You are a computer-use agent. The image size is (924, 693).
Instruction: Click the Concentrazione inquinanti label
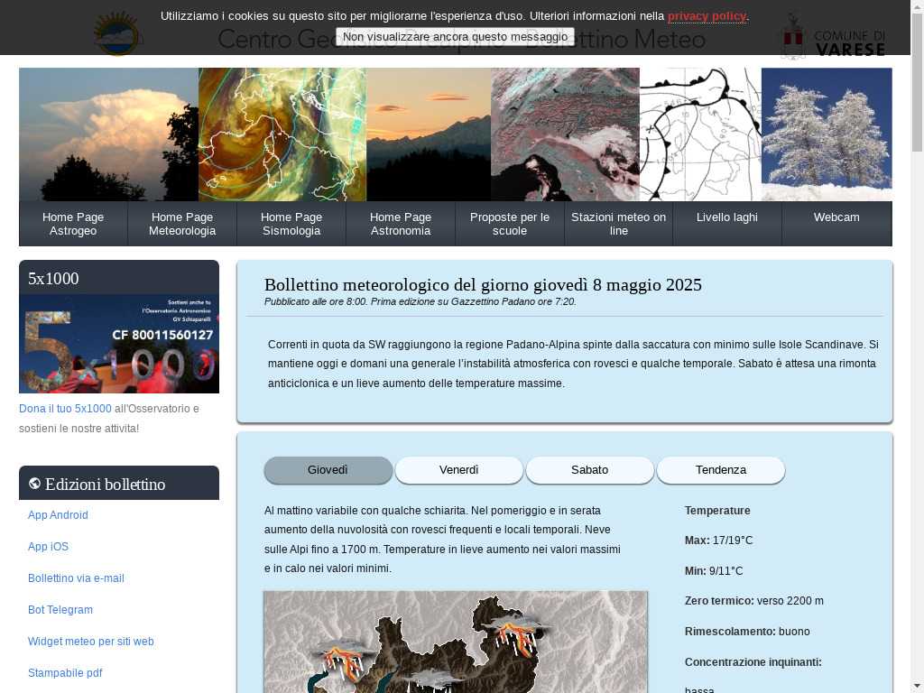[x=753, y=662]
